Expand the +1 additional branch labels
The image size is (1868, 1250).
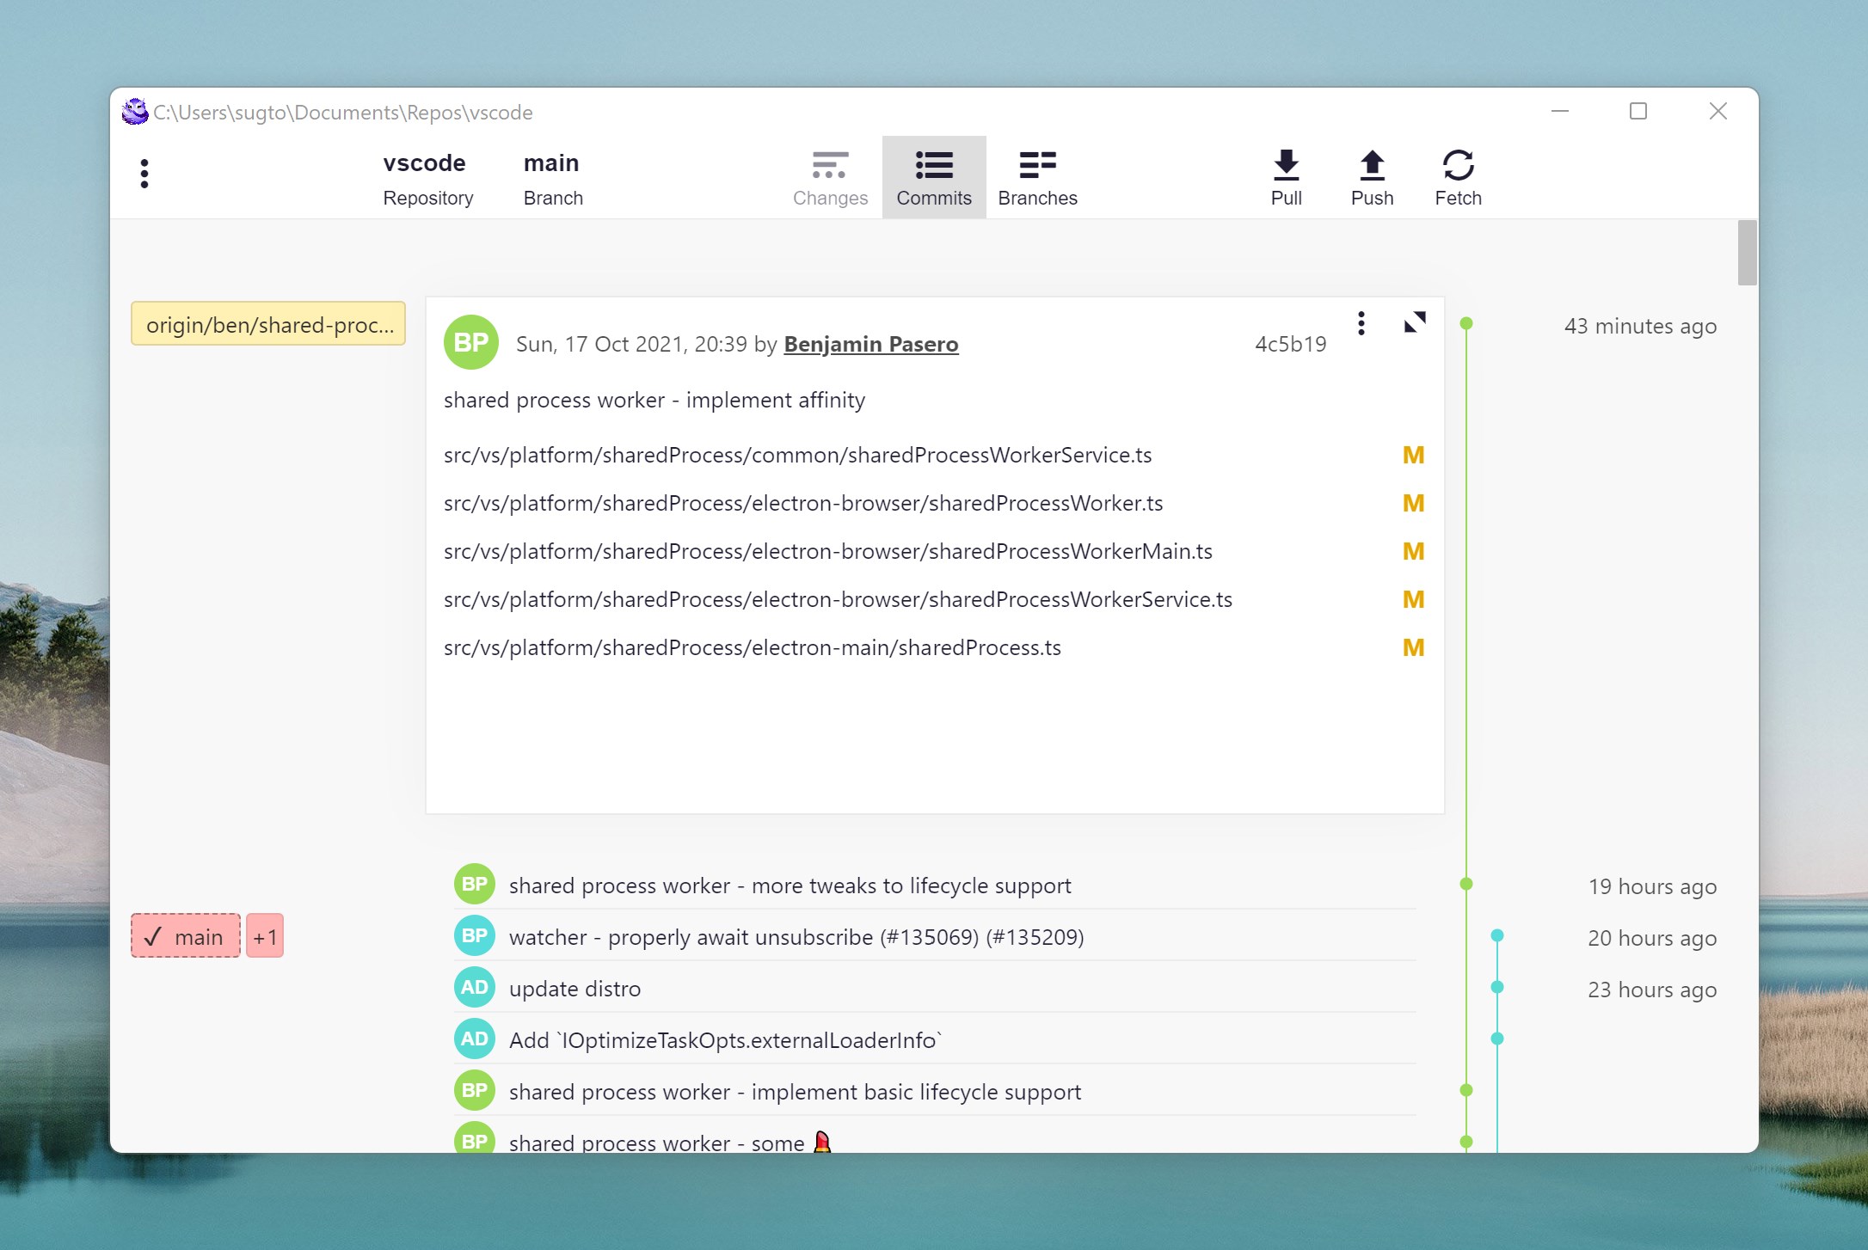265,936
